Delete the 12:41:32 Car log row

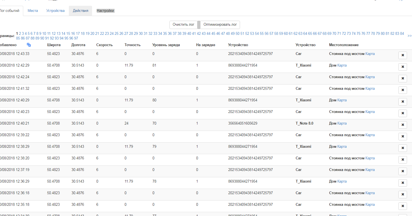tap(403, 90)
